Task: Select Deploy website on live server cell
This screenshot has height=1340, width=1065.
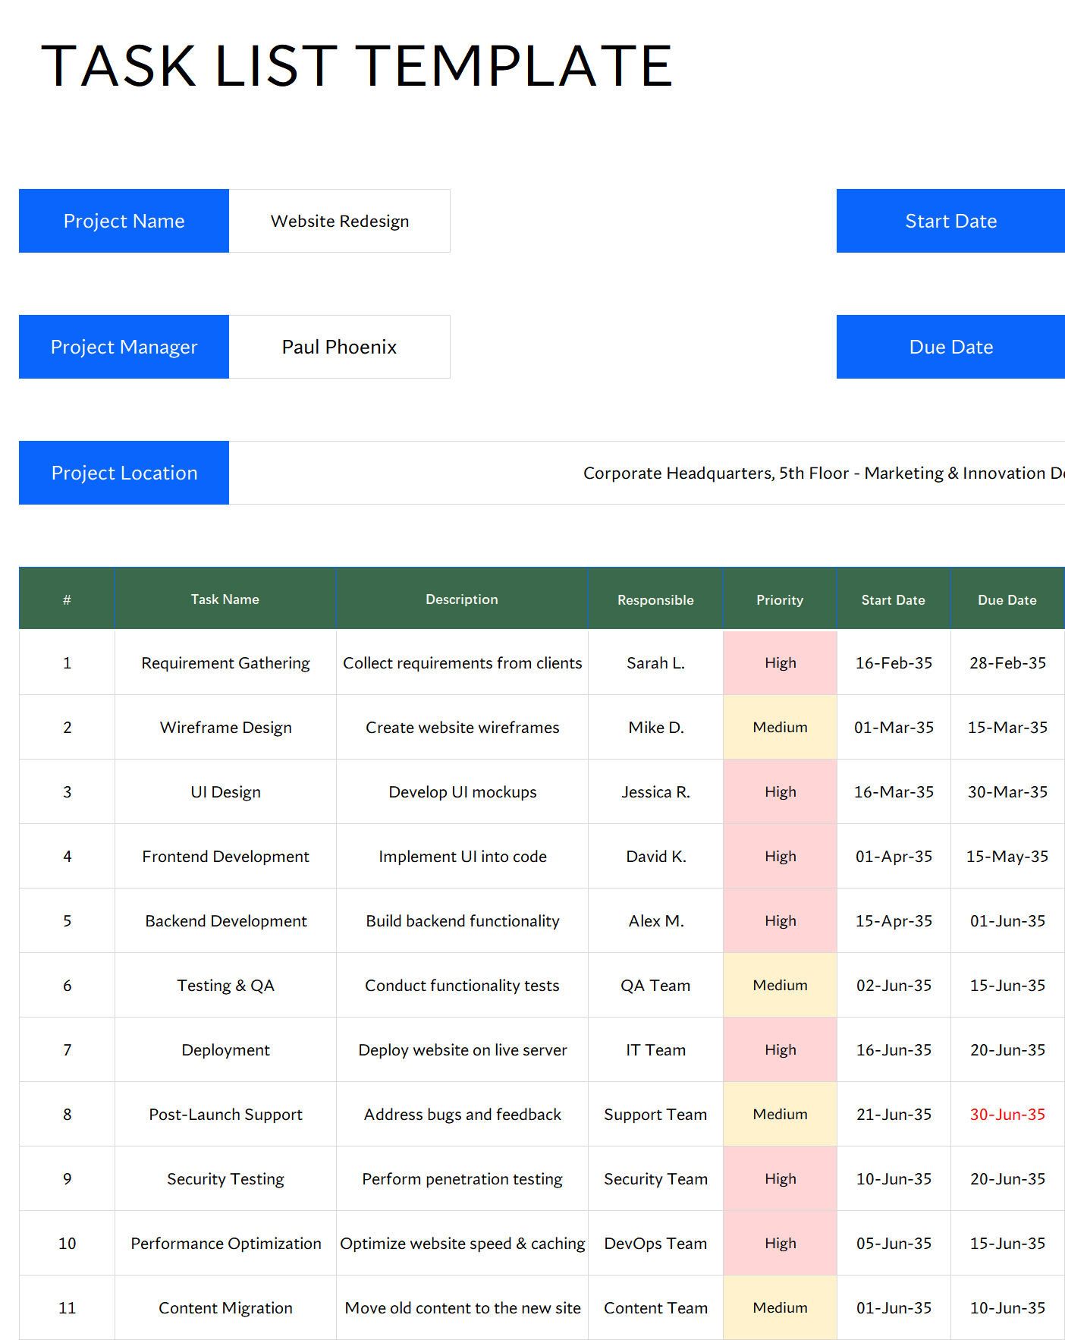Action: pyautogui.click(x=462, y=1050)
